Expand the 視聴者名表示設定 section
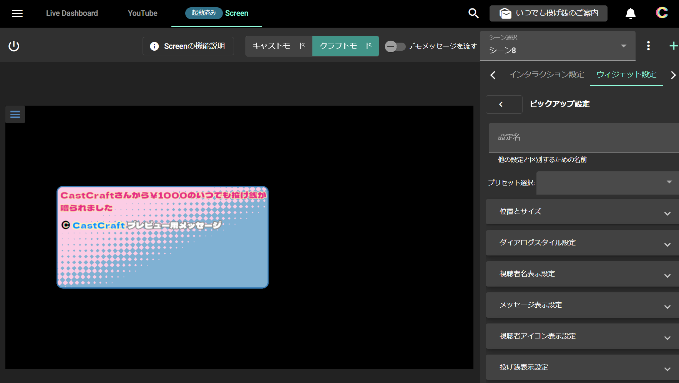 tap(582, 274)
